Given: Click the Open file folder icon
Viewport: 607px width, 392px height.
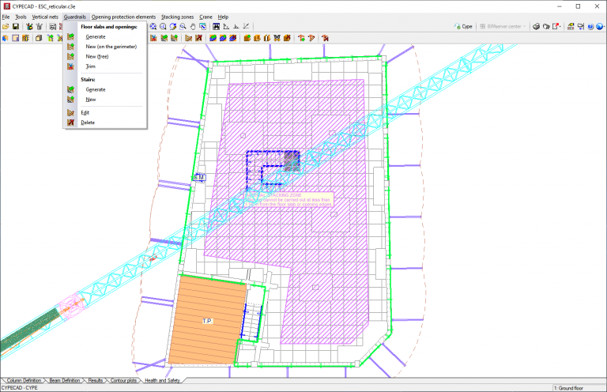Looking at the screenshot, I should click(6, 27).
